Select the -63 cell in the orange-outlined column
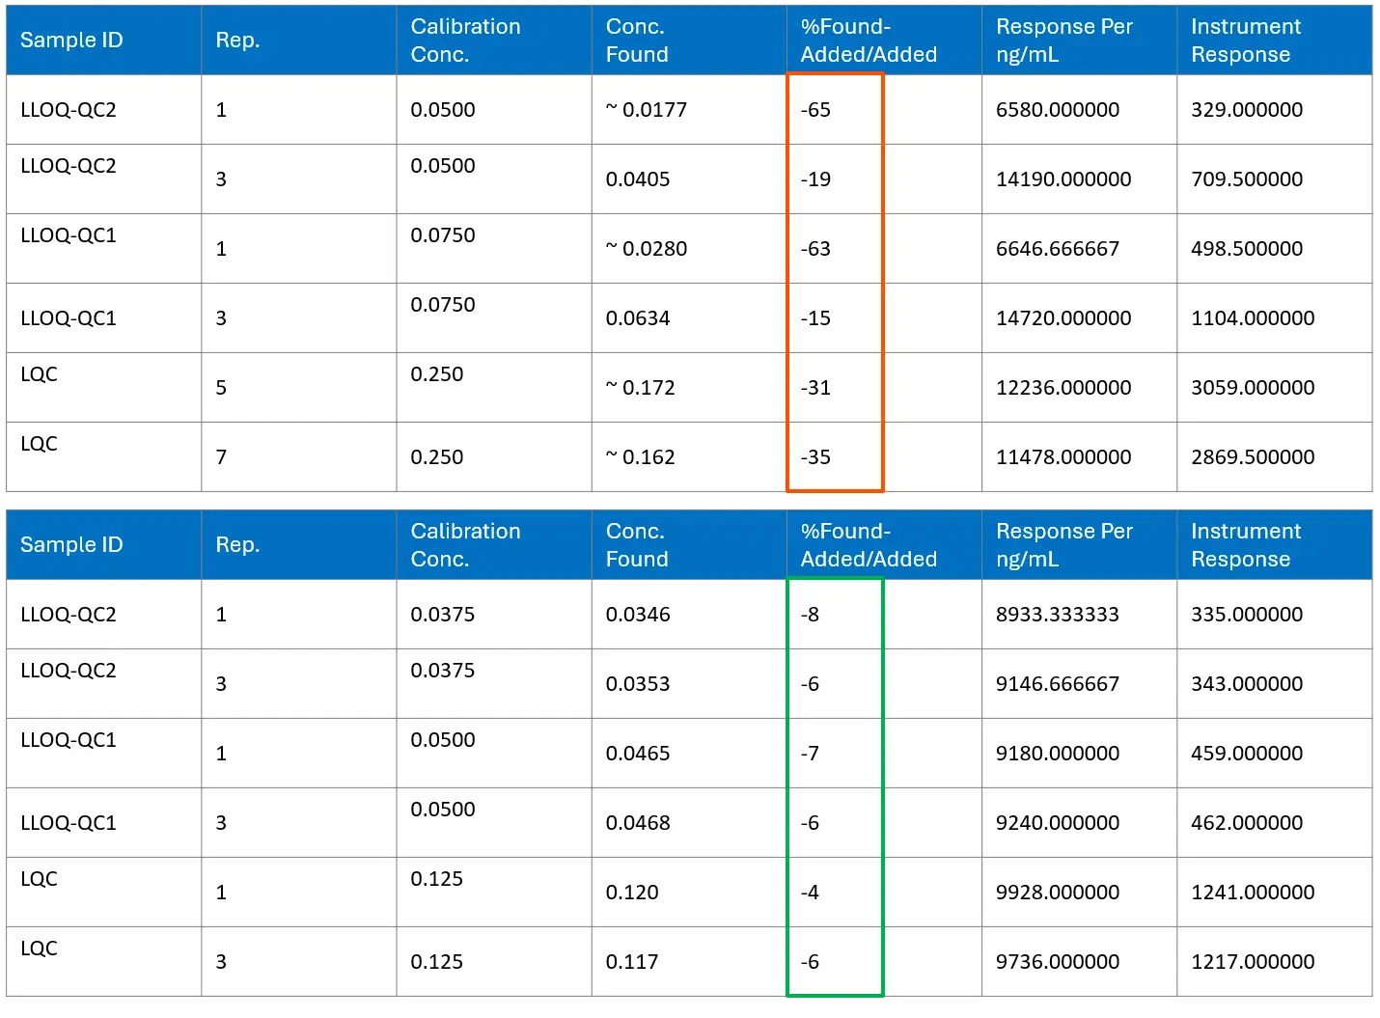1380x1018 pixels. pyautogui.click(x=816, y=249)
